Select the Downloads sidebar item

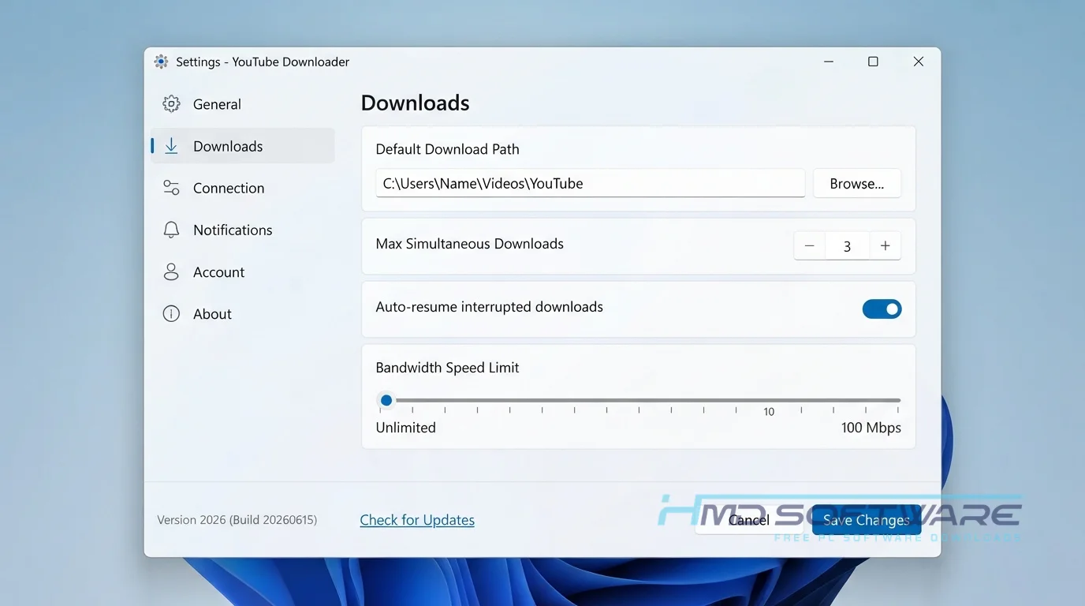click(x=243, y=146)
